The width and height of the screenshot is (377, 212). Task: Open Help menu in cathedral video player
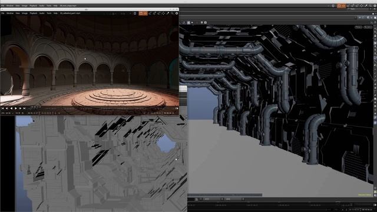pos(55,13)
